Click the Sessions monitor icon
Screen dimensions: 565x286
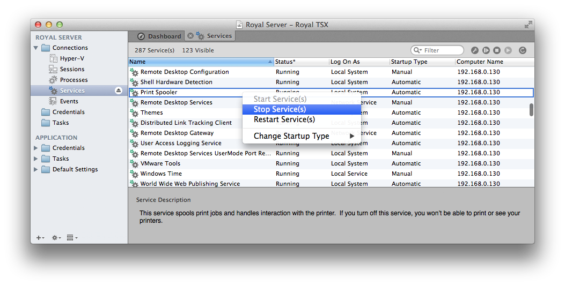[53, 69]
